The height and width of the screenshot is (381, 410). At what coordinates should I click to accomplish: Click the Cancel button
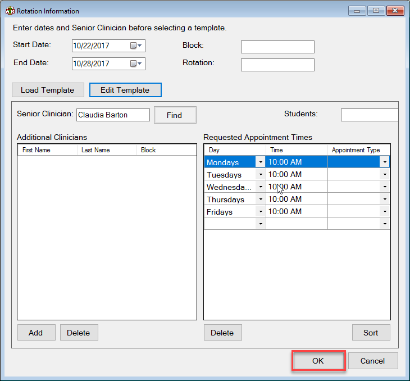pyautogui.click(x=373, y=361)
